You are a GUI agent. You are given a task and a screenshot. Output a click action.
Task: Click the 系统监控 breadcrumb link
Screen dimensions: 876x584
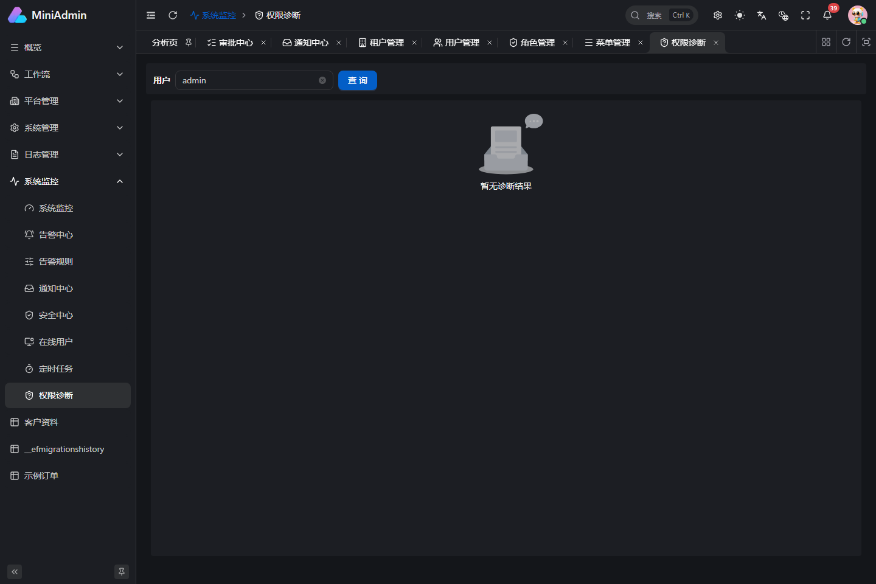[213, 15]
